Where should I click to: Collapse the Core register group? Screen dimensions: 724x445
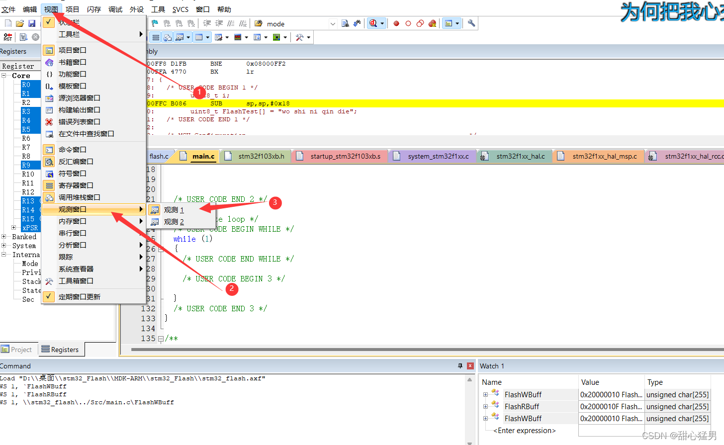[4, 76]
